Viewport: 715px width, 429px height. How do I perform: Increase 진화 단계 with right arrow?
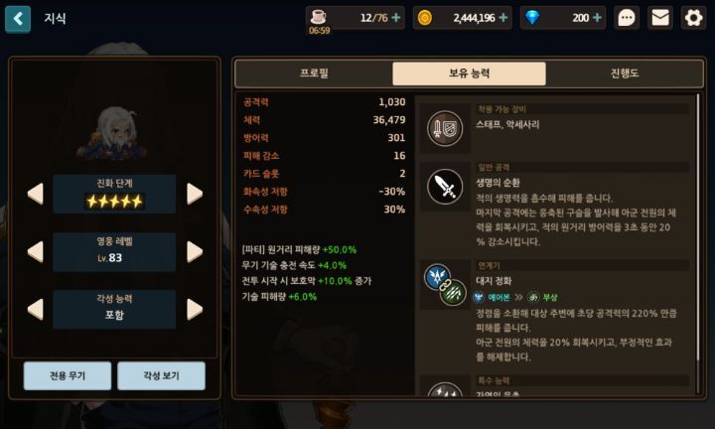click(195, 194)
